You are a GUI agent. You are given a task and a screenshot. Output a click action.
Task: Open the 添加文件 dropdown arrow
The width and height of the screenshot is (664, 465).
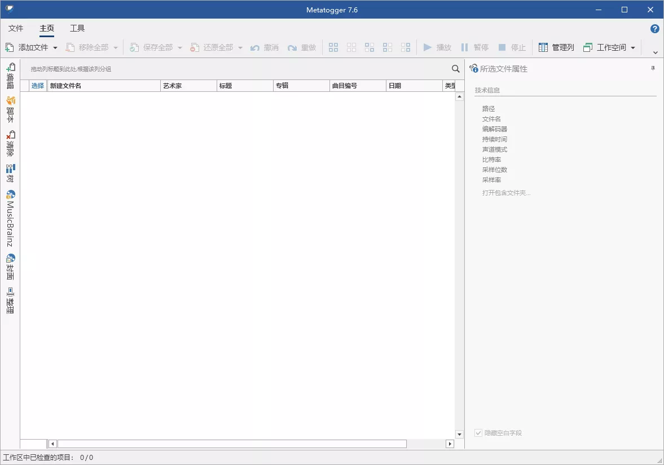click(x=55, y=47)
